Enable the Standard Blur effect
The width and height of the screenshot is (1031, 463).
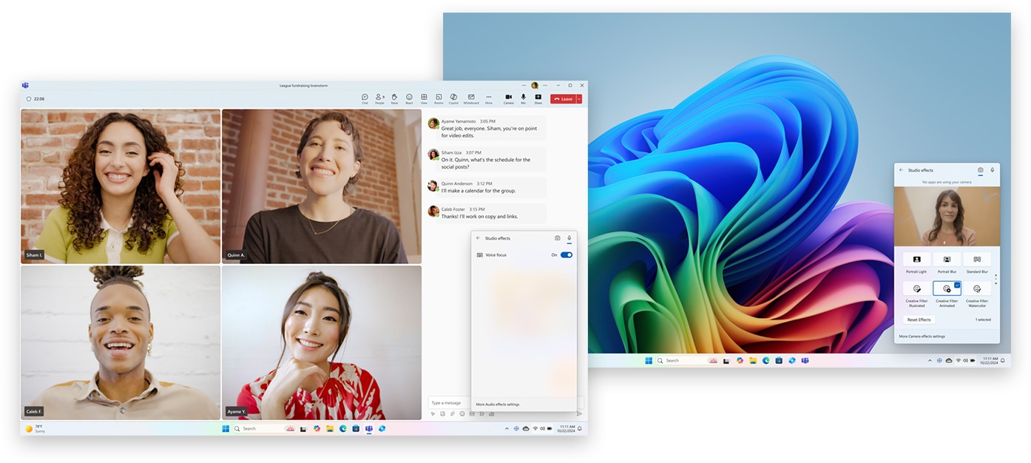click(977, 260)
